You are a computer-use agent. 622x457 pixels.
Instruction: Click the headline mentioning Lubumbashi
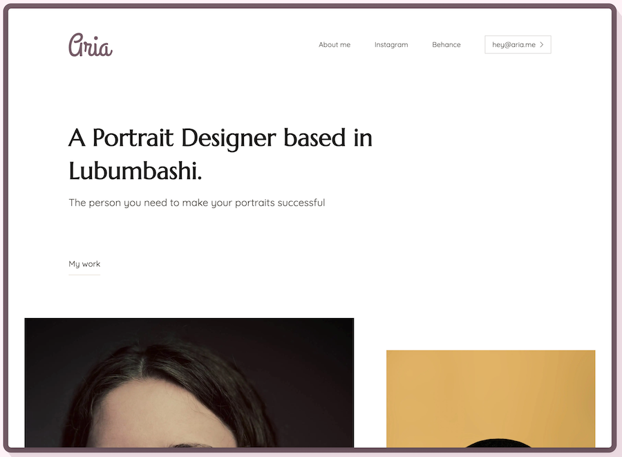tap(220, 153)
